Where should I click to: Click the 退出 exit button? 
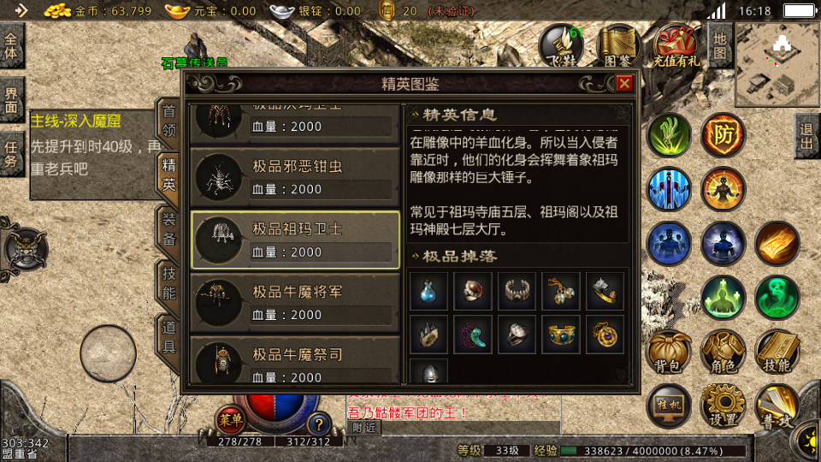coord(806,136)
